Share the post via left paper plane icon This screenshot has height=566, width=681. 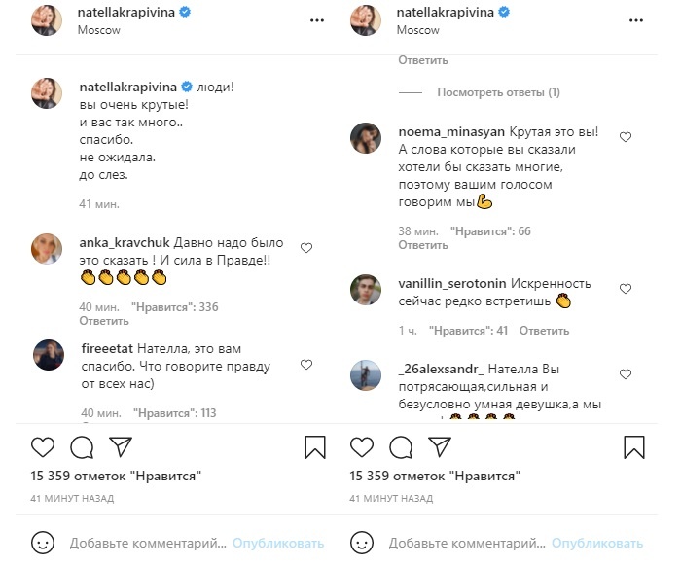click(x=120, y=447)
